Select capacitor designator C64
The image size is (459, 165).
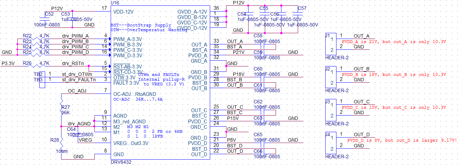[x=71, y=129]
